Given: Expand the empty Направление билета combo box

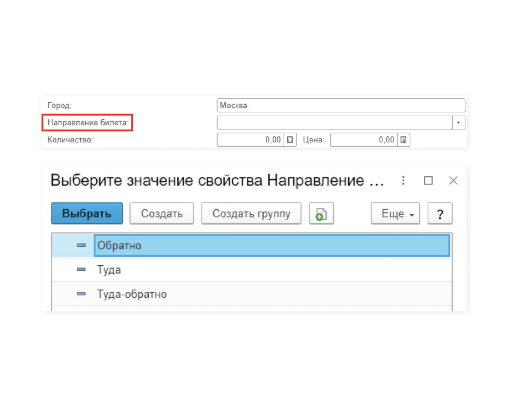Looking at the screenshot, I should pyautogui.click(x=333, y=122).
